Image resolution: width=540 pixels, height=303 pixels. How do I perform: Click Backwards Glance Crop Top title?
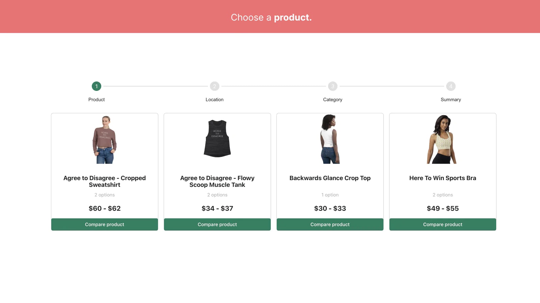point(330,178)
